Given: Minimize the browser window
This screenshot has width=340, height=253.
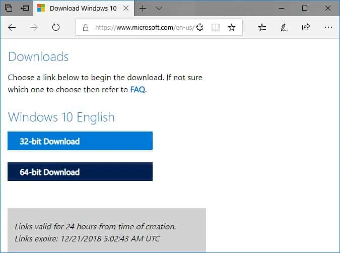Looking at the screenshot, I should tap(282, 9).
